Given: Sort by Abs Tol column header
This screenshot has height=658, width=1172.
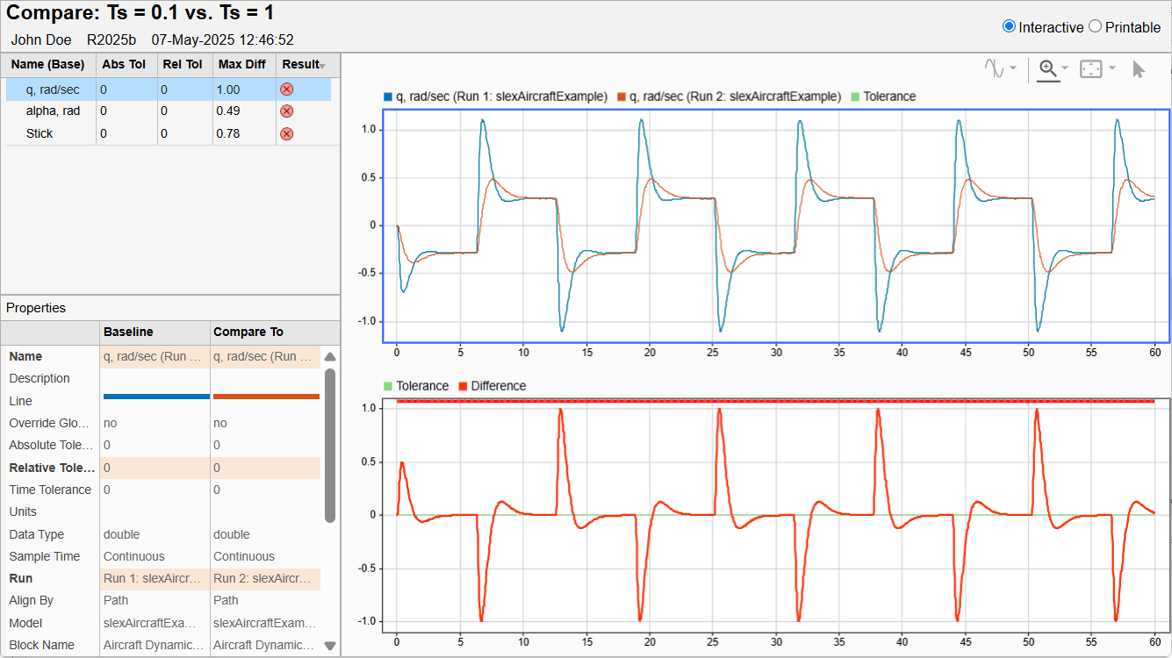Looking at the screenshot, I should pyautogui.click(x=125, y=64).
